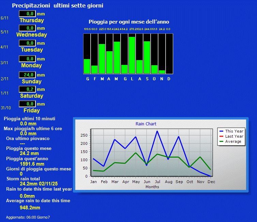This screenshot has height=222, width=257.
Task: Click the green bar above F (February)
Action: click(94, 69)
